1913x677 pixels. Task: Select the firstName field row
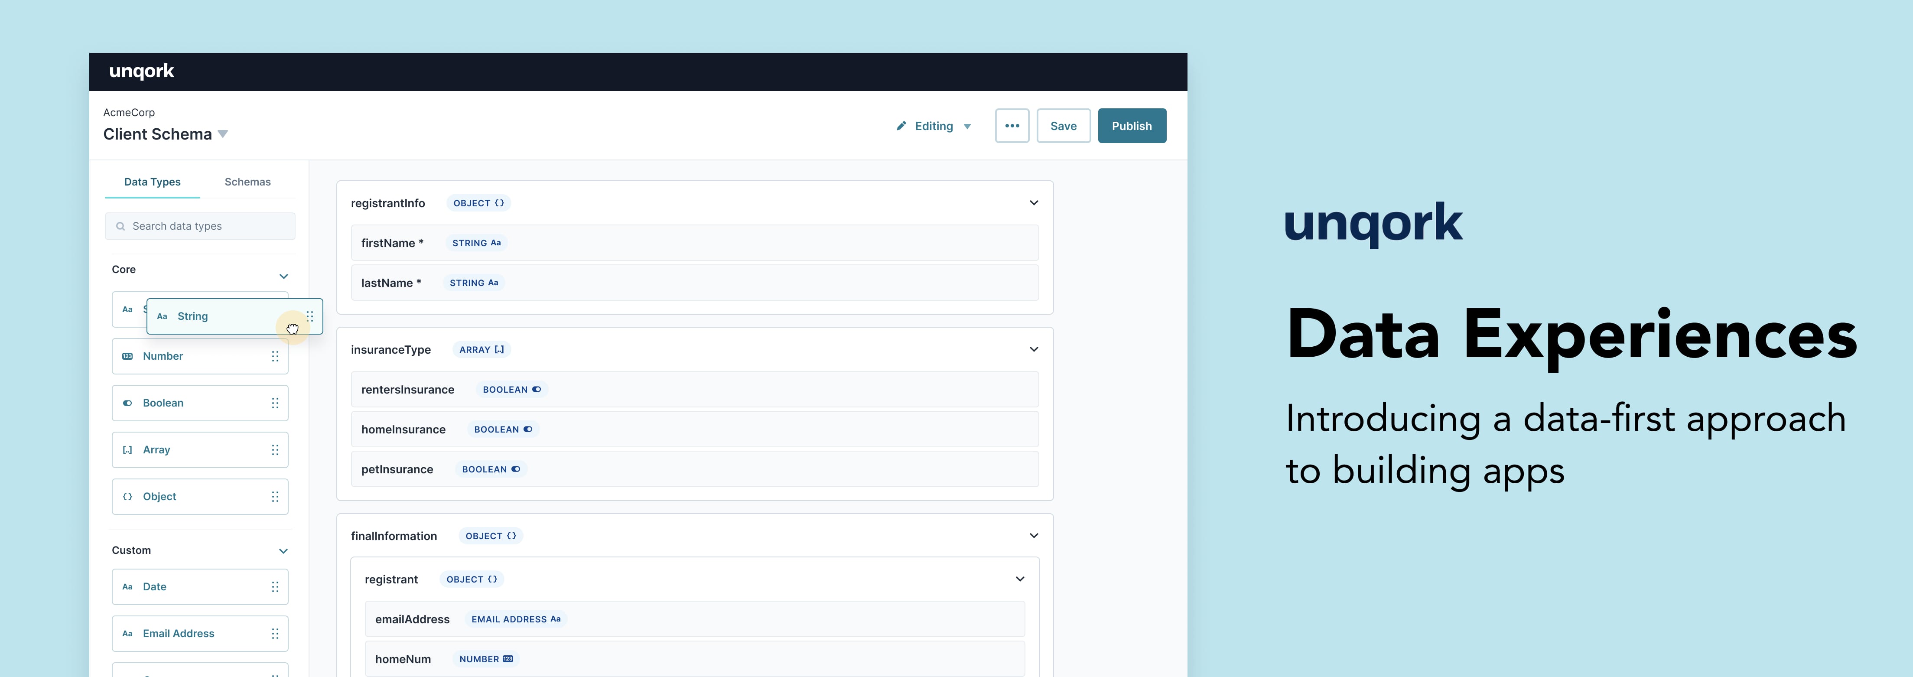694,243
